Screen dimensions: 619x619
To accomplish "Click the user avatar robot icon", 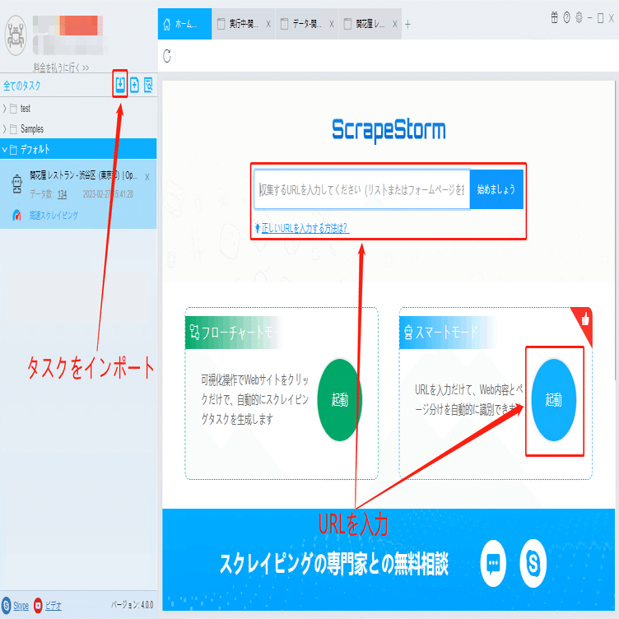I will [16, 35].
